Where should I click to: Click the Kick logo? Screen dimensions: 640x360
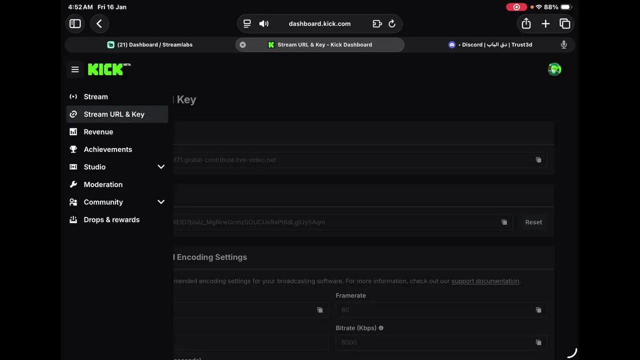[x=106, y=69]
